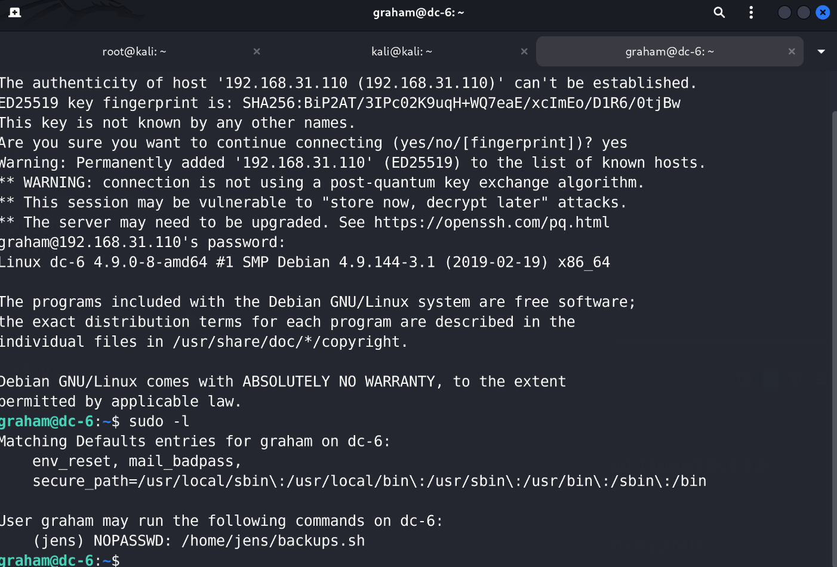Click the sudo -l command text
837x567 pixels.
(x=159, y=421)
